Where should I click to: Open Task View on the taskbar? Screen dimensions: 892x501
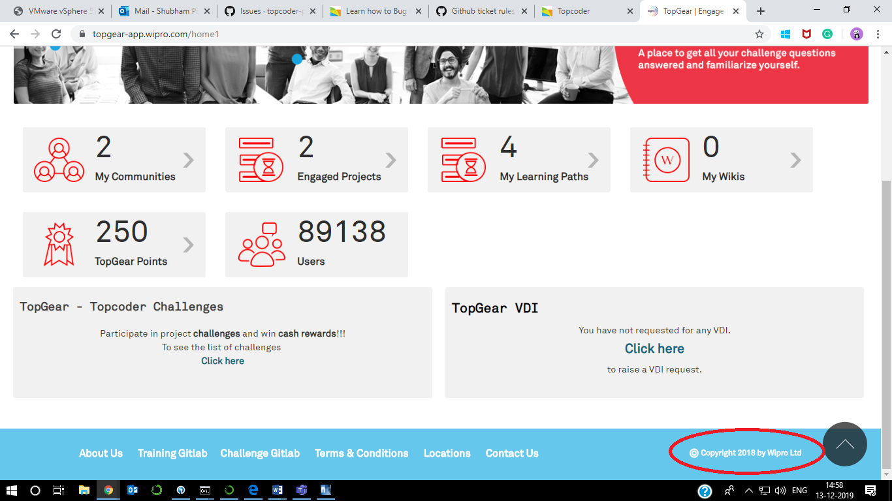pos(59,490)
